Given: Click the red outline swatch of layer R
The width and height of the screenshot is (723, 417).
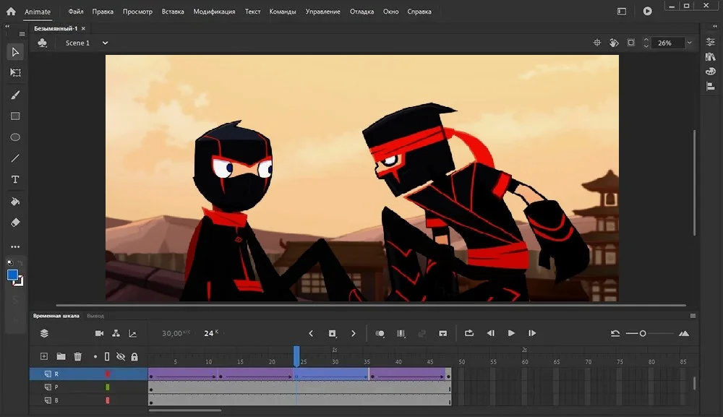Looking at the screenshot, I should click(x=108, y=374).
